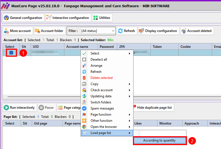Click the MaxCare Page logo icon
The image size is (221, 149).
click(5, 6)
